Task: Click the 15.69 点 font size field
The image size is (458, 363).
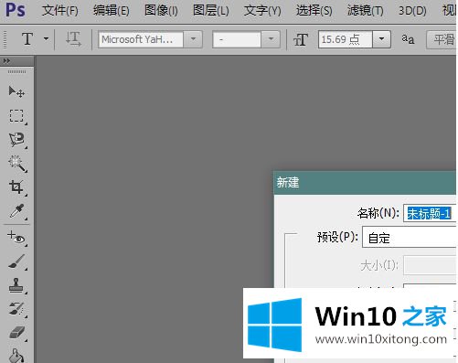Action: click(345, 39)
